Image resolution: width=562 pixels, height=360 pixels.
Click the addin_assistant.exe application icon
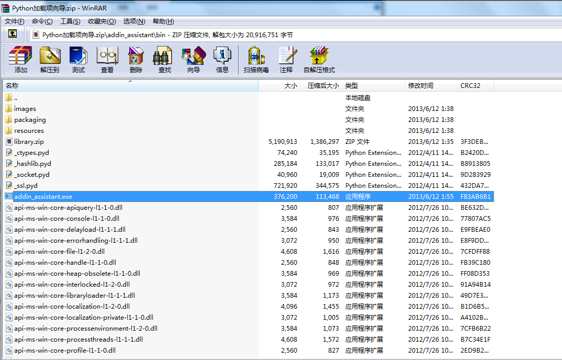coord(9,197)
